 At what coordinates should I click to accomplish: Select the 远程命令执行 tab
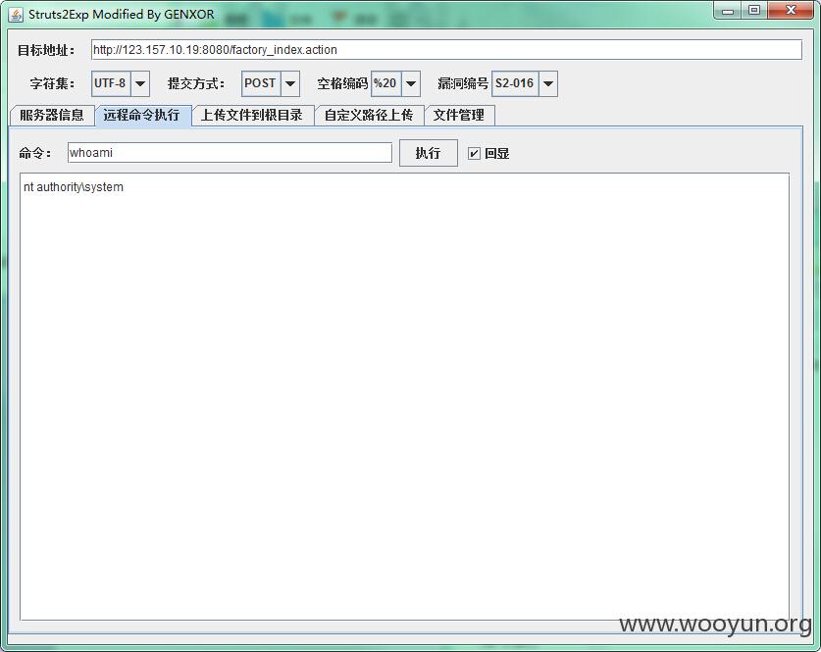[143, 115]
